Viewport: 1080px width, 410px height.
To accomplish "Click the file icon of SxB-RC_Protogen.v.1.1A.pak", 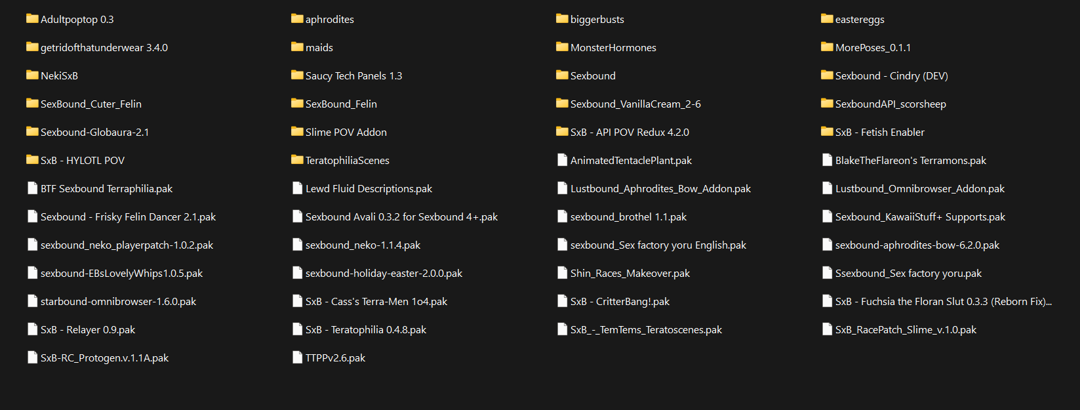I will 32,357.
